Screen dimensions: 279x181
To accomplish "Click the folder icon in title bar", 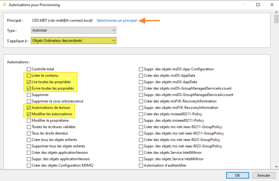I will pos(5,5).
